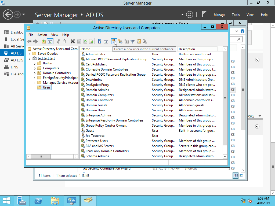Toggle Show/Hide Action Pane icon
275x206 pixels.
[x=106, y=42]
